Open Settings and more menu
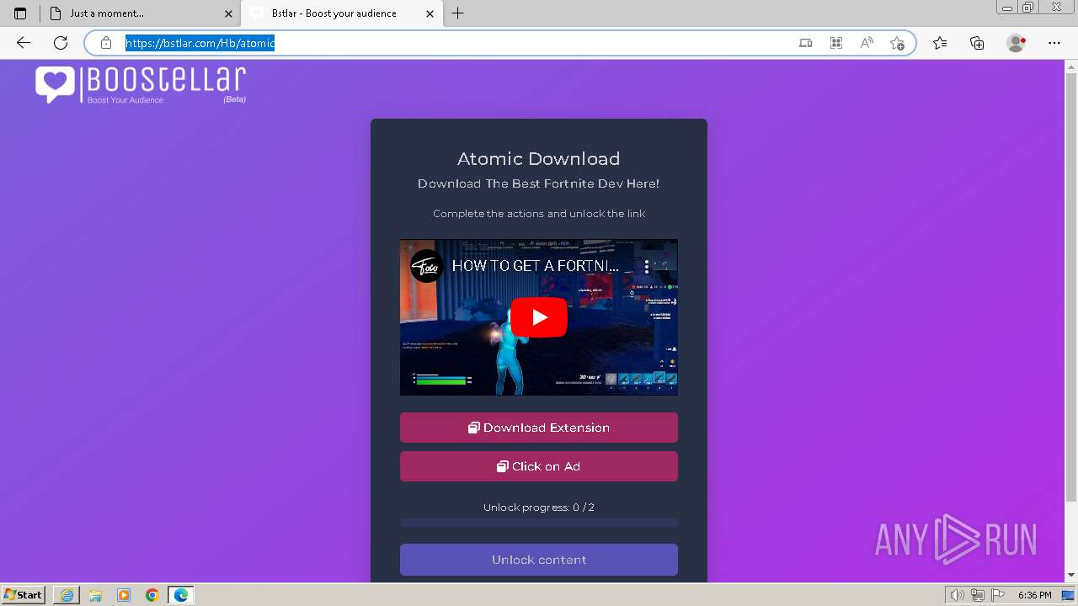This screenshot has height=606, width=1078. click(x=1054, y=43)
